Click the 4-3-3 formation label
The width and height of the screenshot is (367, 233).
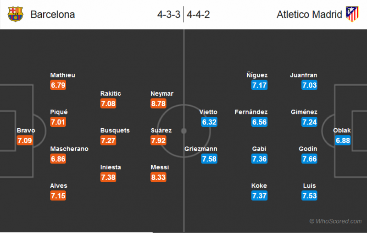[x=168, y=15]
